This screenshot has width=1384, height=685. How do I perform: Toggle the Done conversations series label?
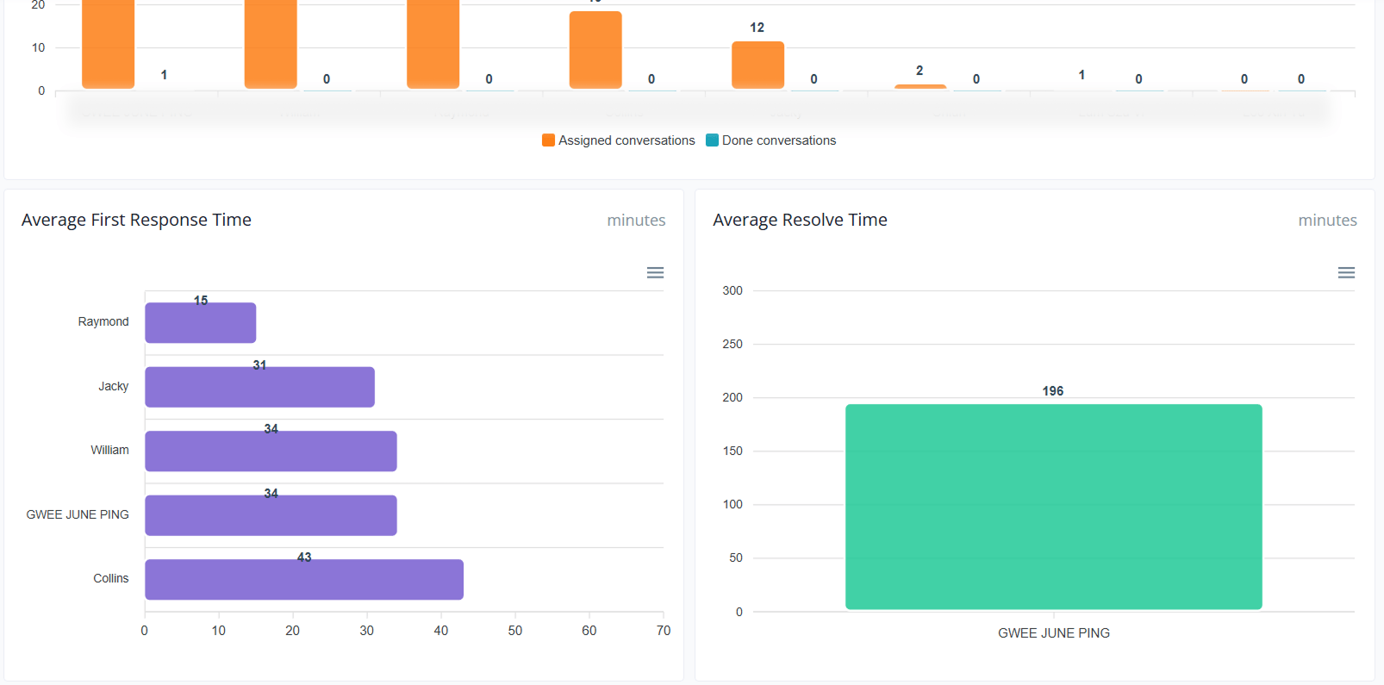pos(778,140)
